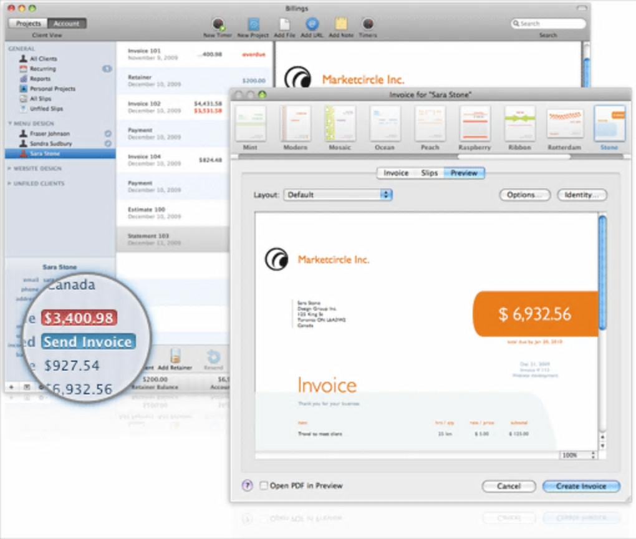Click the Create Invoice button
Image resolution: width=636 pixels, height=539 pixels.
(x=581, y=486)
